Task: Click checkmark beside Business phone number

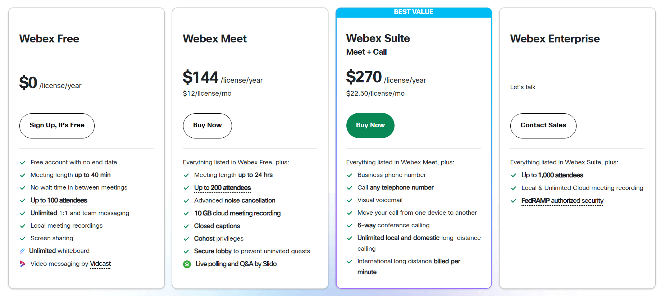Action: click(349, 175)
